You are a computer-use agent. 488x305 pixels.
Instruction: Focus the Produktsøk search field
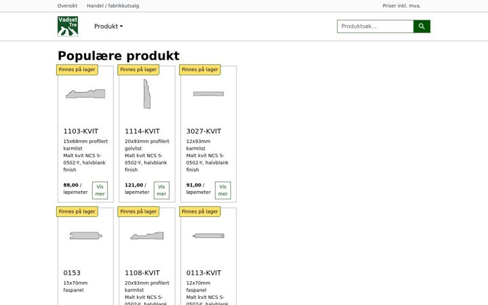tap(375, 26)
